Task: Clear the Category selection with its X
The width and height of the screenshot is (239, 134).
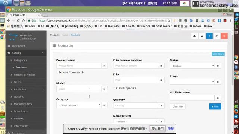Action: 104,105
